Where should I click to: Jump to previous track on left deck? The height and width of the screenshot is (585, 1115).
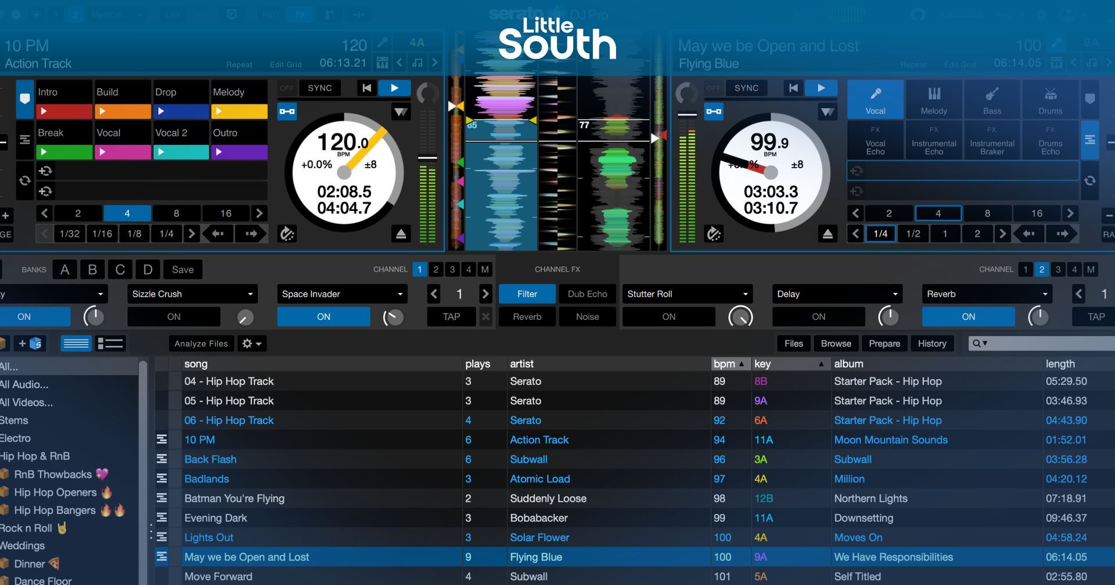click(x=366, y=88)
